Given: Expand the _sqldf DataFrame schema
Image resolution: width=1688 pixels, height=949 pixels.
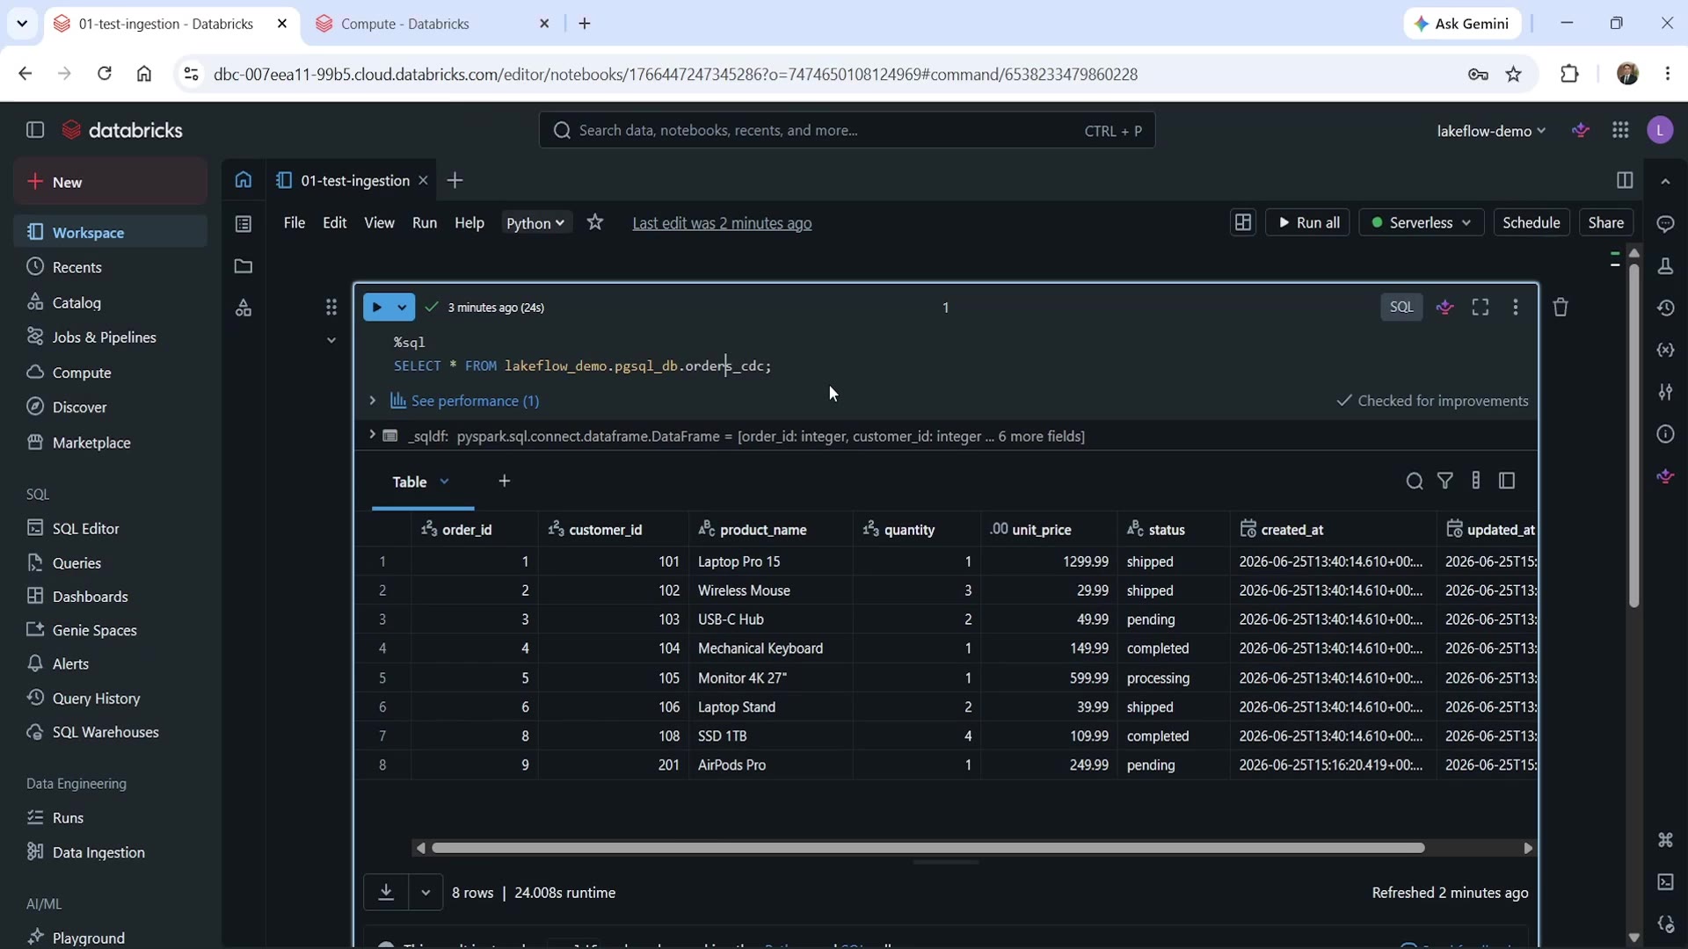Looking at the screenshot, I should [x=372, y=435].
